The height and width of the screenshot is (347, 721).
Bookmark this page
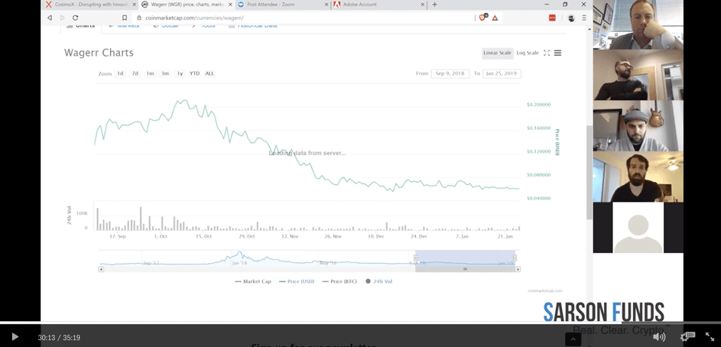tap(125, 18)
